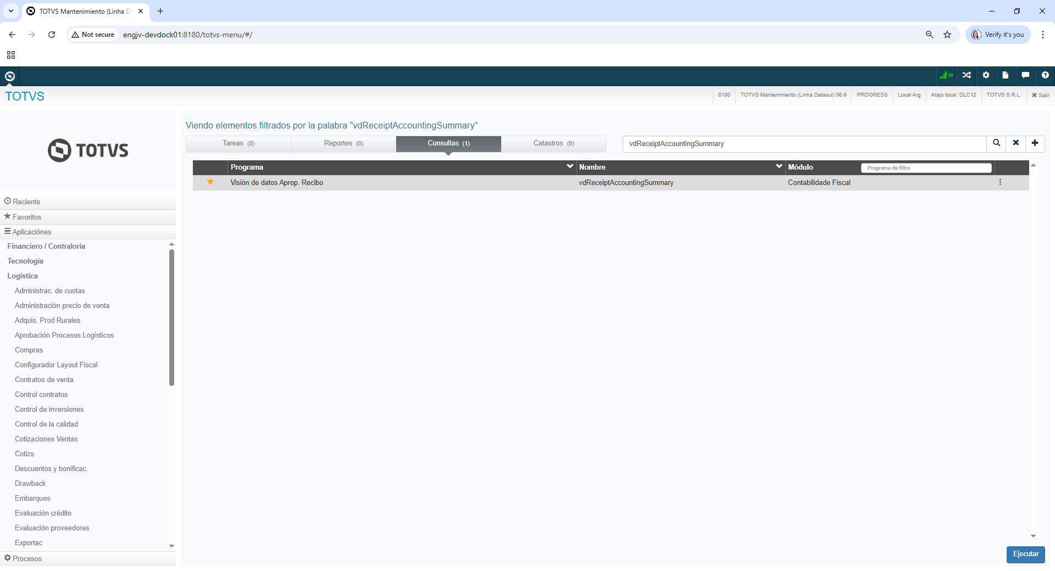Image resolution: width=1055 pixels, height=571 pixels.
Task: Open Cotizaciones Ventas
Action: coord(46,439)
